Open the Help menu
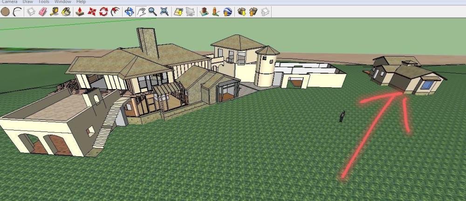The height and width of the screenshot is (201, 466). click(81, 2)
